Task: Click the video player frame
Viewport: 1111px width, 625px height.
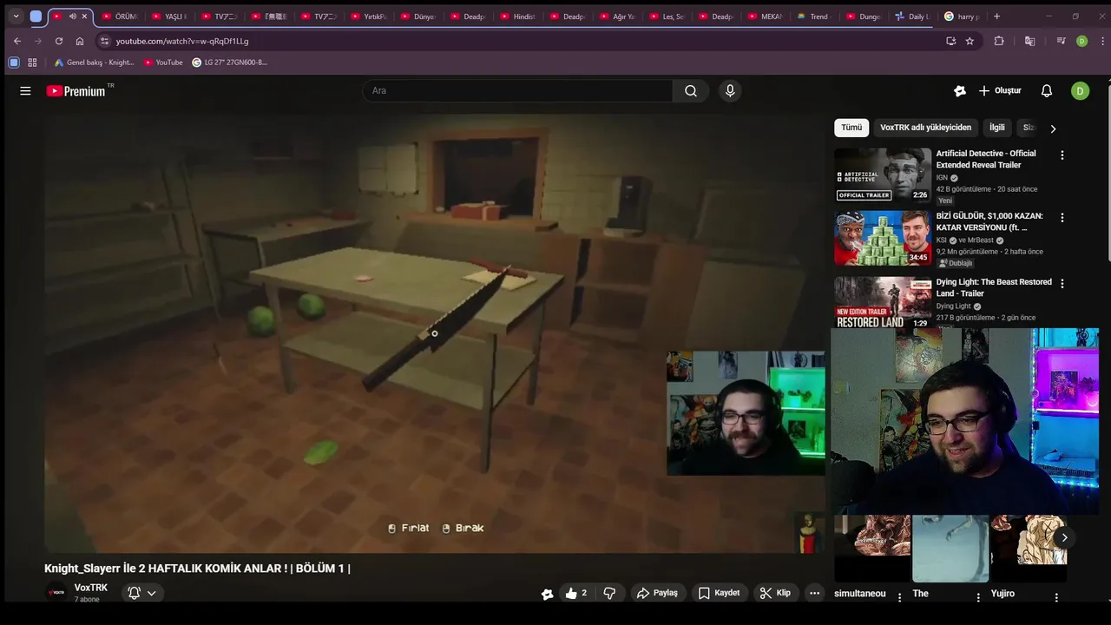Action: click(435, 333)
